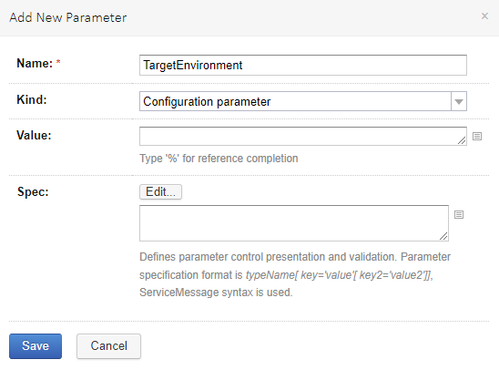This screenshot has width=499, height=370.
Task: Focus the Name field containing TargetEnvironment
Action: 303,65
